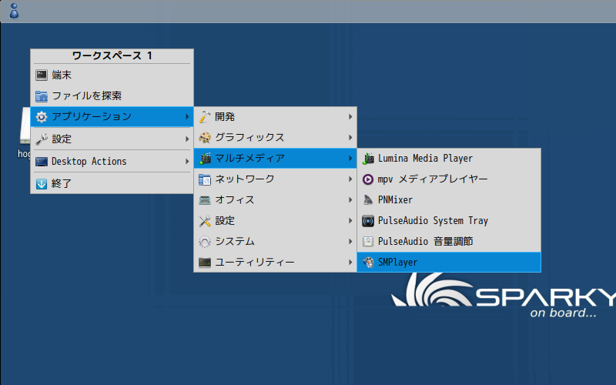Screen dimensions: 616x385
Task: Expand グラフィックス submenu arrow
Action: pyautogui.click(x=350, y=138)
